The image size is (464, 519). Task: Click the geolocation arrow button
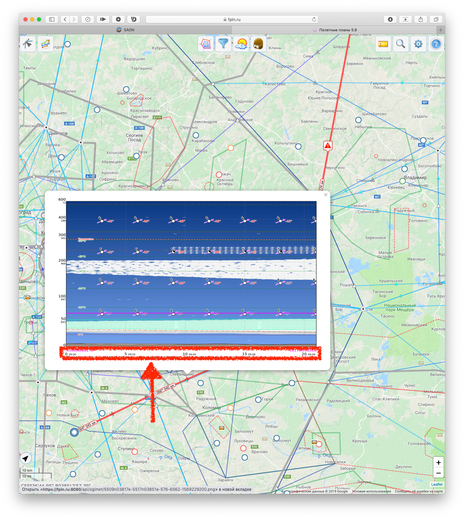25,459
